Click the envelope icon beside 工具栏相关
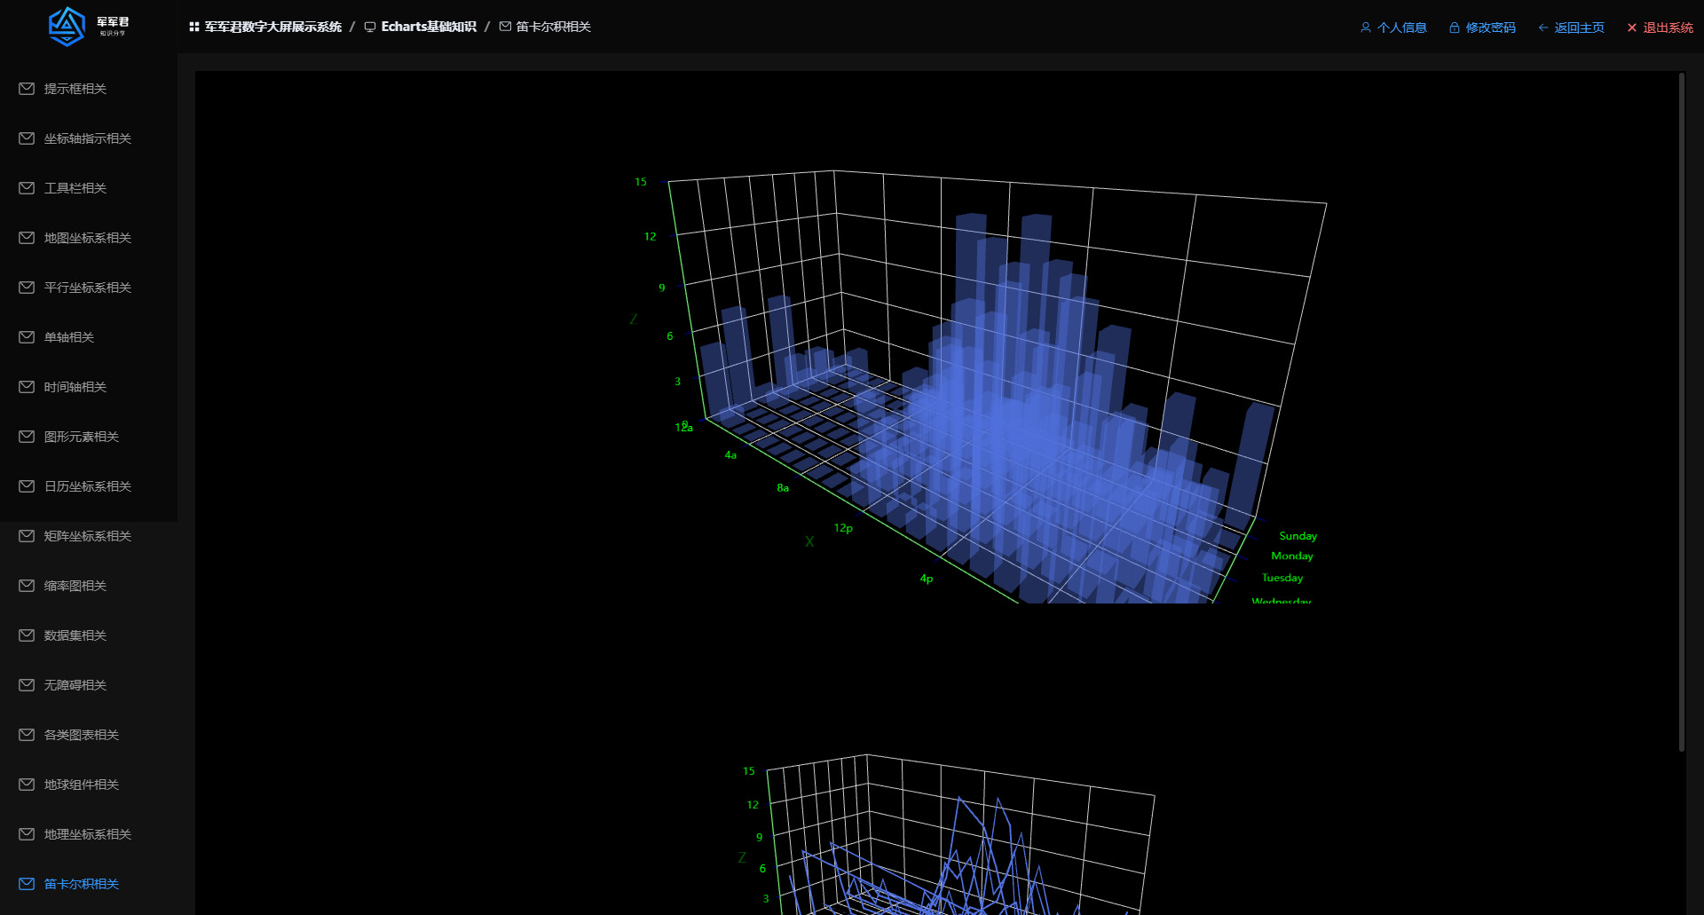 tap(27, 188)
